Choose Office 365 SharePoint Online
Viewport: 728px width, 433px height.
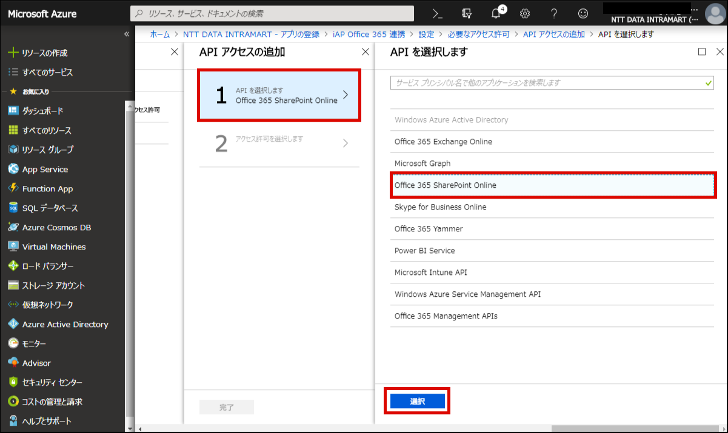(553, 185)
